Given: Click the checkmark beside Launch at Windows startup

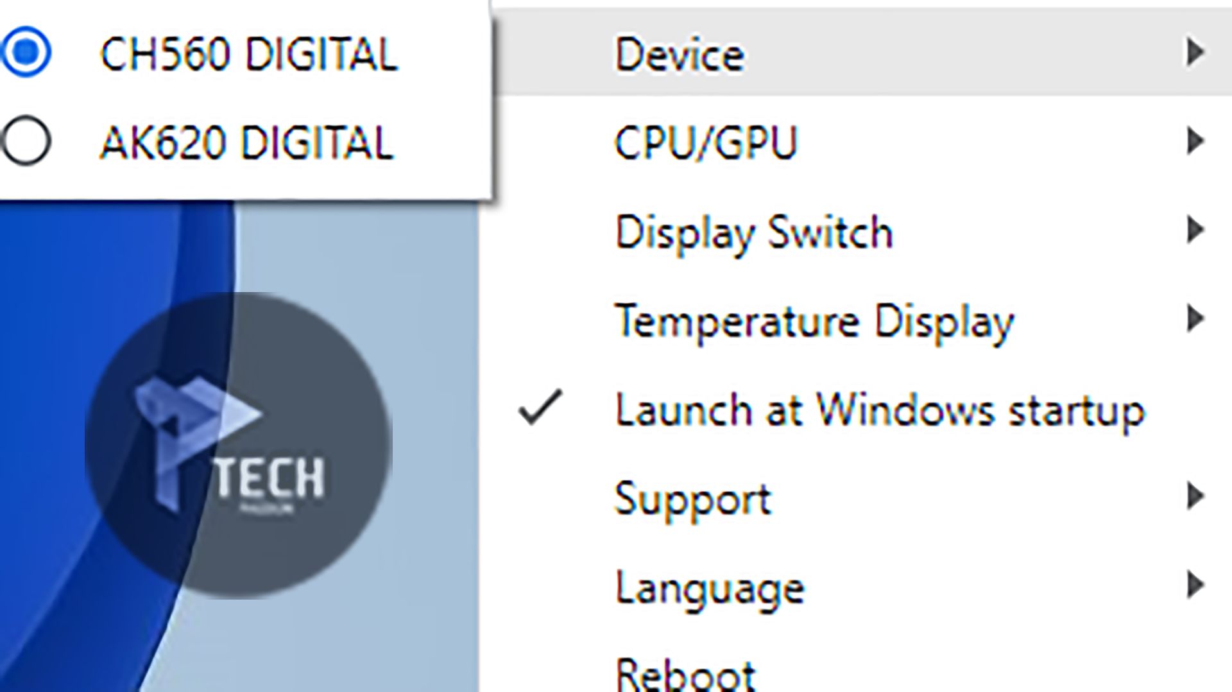Looking at the screenshot, I should click(x=540, y=408).
